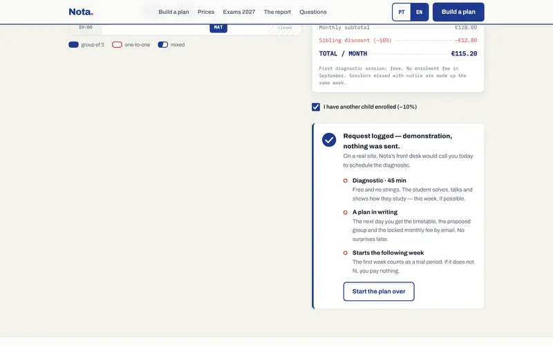
Task: Click the A plan in writing bullet
Action: pyautogui.click(x=345, y=212)
